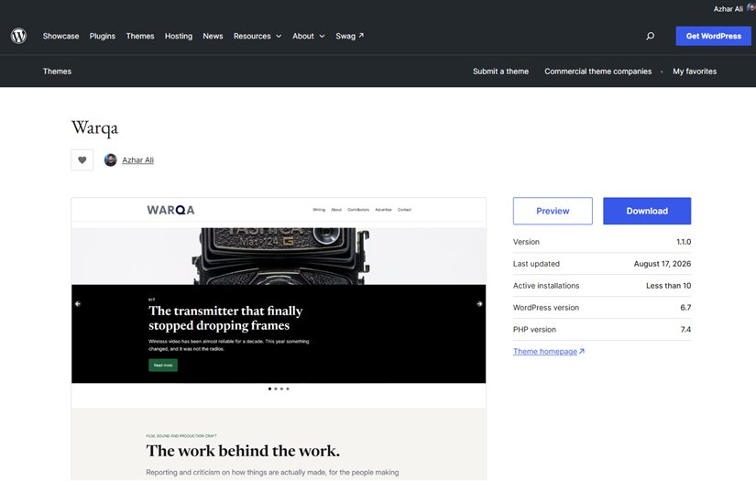Image resolution: width=756 pixels, height=481 pixels.
Task: Click user avatar in top right corner
Action: (751, 7)
